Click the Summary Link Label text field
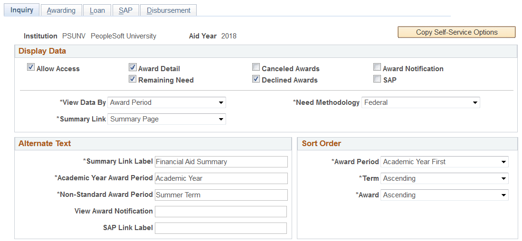Screen dimensions: 522x241 [x=221, y=162]
